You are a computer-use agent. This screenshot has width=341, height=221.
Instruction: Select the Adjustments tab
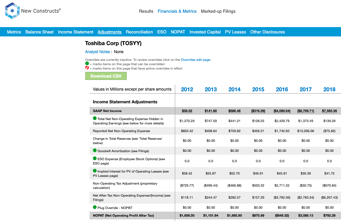click(x=109, y=32)
